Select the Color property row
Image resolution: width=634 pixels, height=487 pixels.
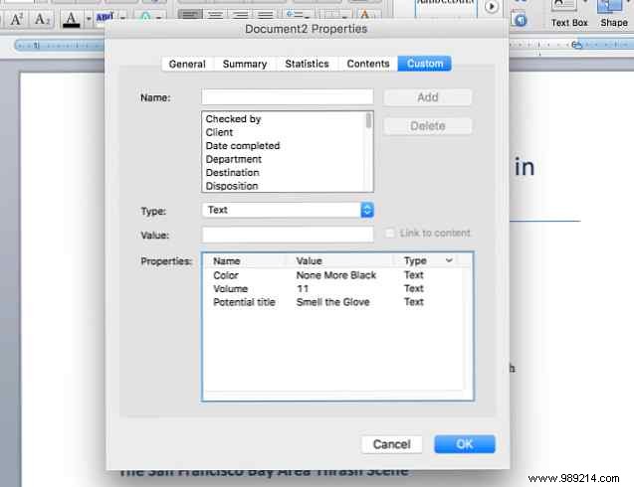click(x=333, y=275)
